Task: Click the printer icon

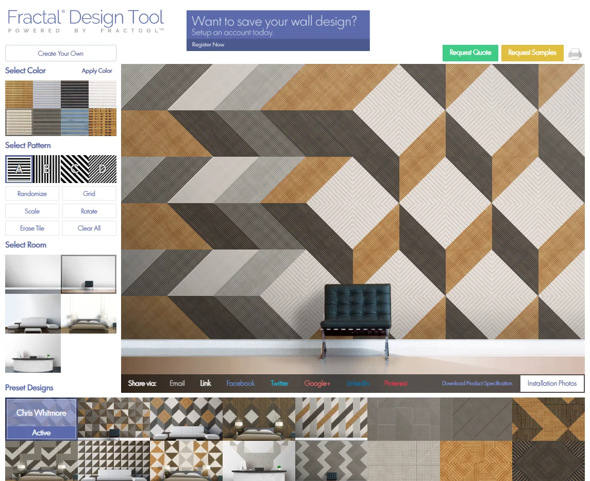Action: pyautogui.click(x=576, y=53)
